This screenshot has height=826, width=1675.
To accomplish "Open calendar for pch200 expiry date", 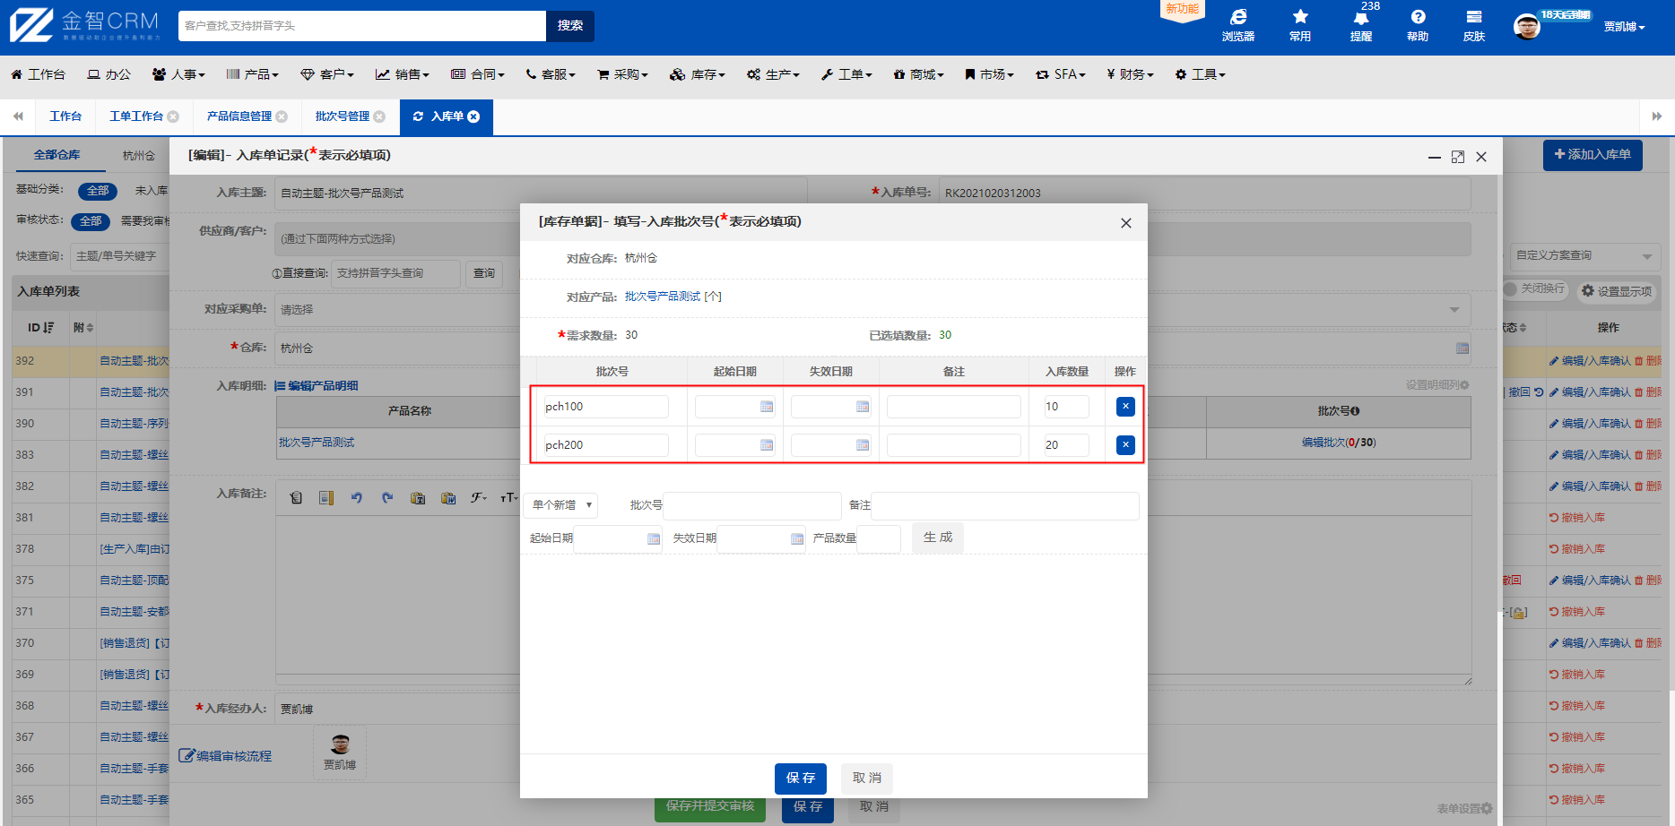I will (863, 445).
